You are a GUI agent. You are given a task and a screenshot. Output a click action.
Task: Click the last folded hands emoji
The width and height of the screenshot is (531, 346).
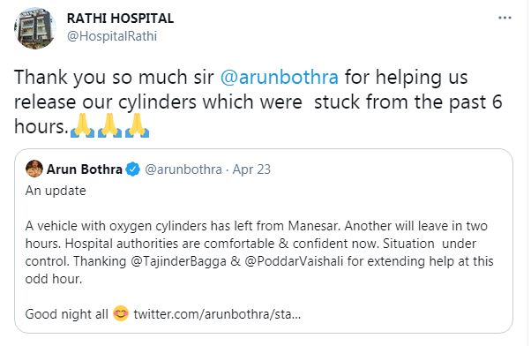coord(137,125)
